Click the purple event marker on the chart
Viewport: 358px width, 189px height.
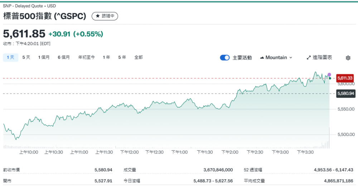329,75
